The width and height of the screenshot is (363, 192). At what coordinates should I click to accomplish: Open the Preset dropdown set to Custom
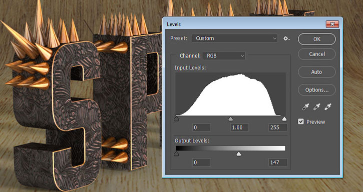click(x=235, y=38)
